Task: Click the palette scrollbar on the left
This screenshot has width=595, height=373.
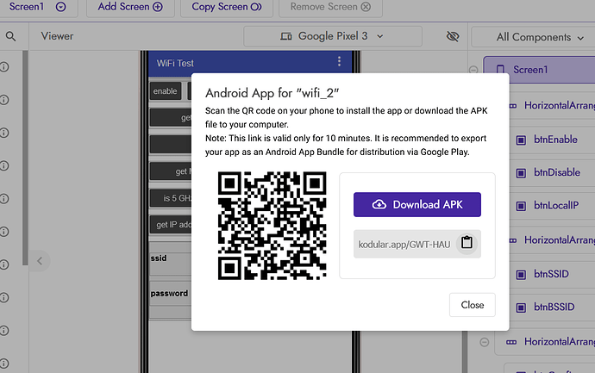Action: 25,158
